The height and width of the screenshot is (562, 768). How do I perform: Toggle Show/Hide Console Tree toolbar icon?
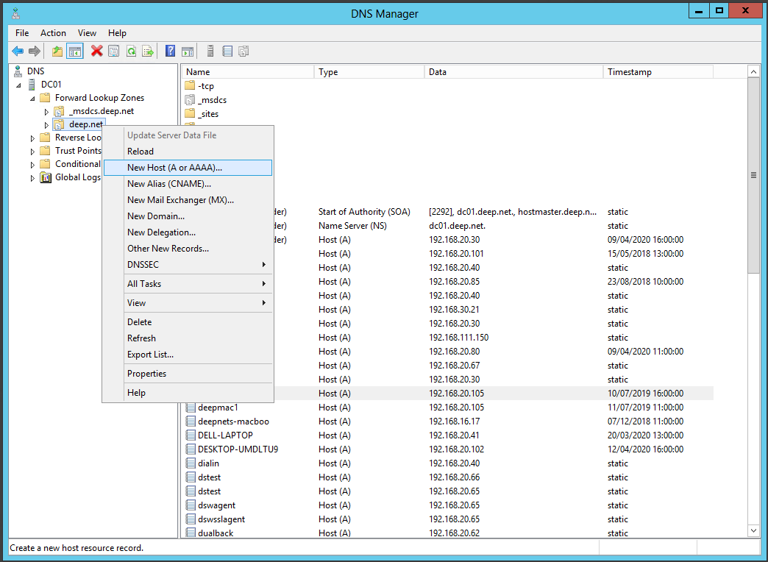(74, 51)
